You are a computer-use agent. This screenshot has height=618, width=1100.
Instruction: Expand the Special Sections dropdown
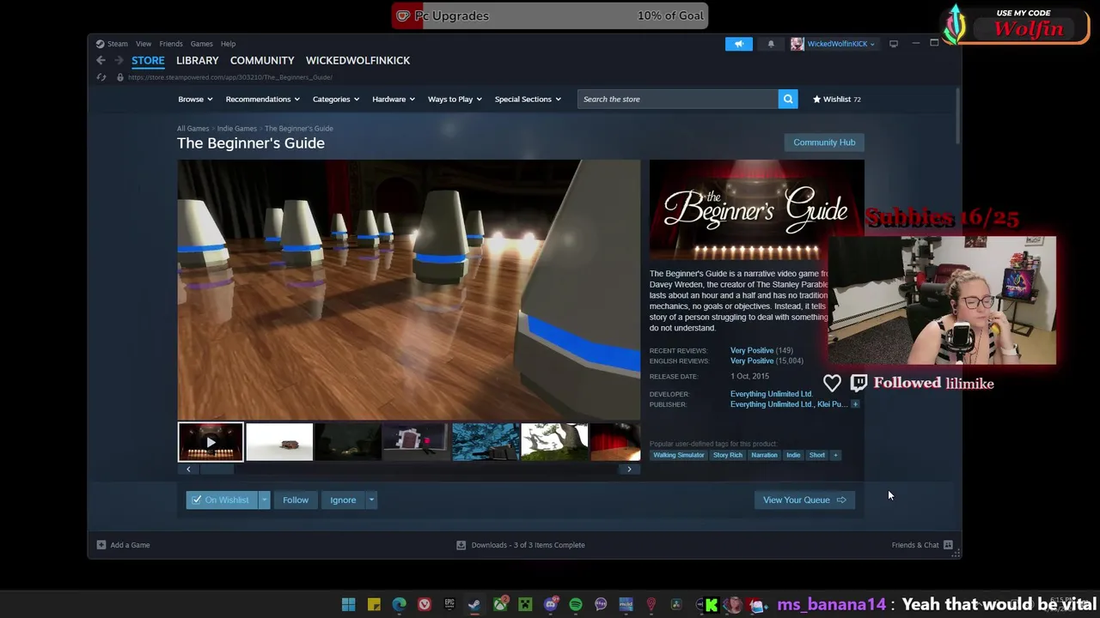coord(528,99)
